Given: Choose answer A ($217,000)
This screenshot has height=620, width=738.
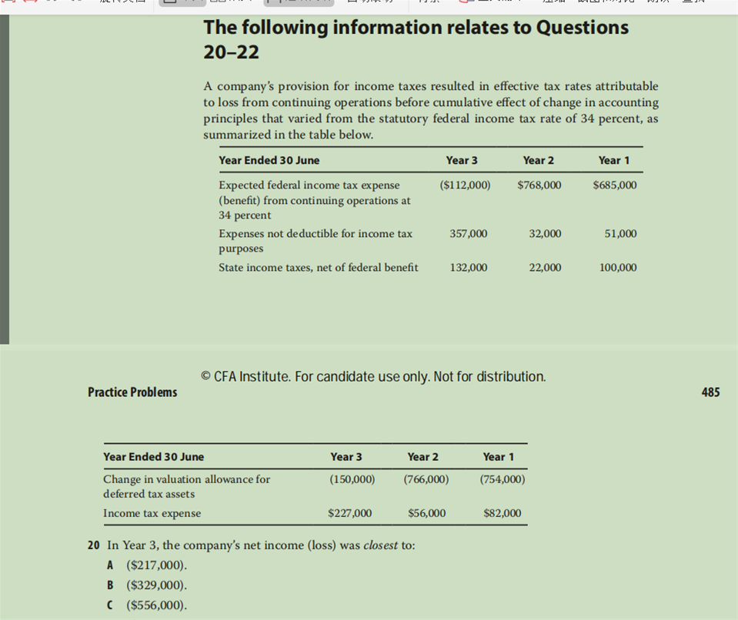Looking at the screenshot, I should (x=147, y=565).
